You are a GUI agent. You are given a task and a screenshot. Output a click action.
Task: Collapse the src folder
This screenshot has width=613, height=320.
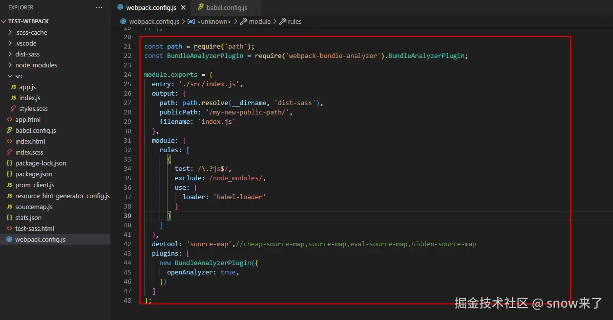tap(10, 76)
